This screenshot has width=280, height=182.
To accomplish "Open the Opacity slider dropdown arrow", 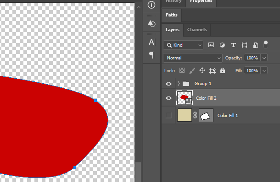I will pos(264,58).
